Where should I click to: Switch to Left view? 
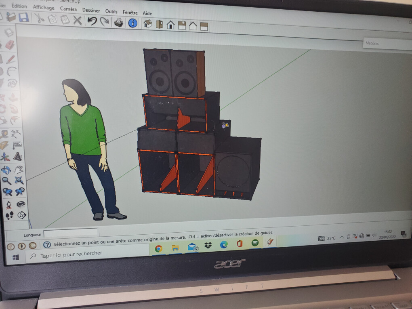click(204, 27)
